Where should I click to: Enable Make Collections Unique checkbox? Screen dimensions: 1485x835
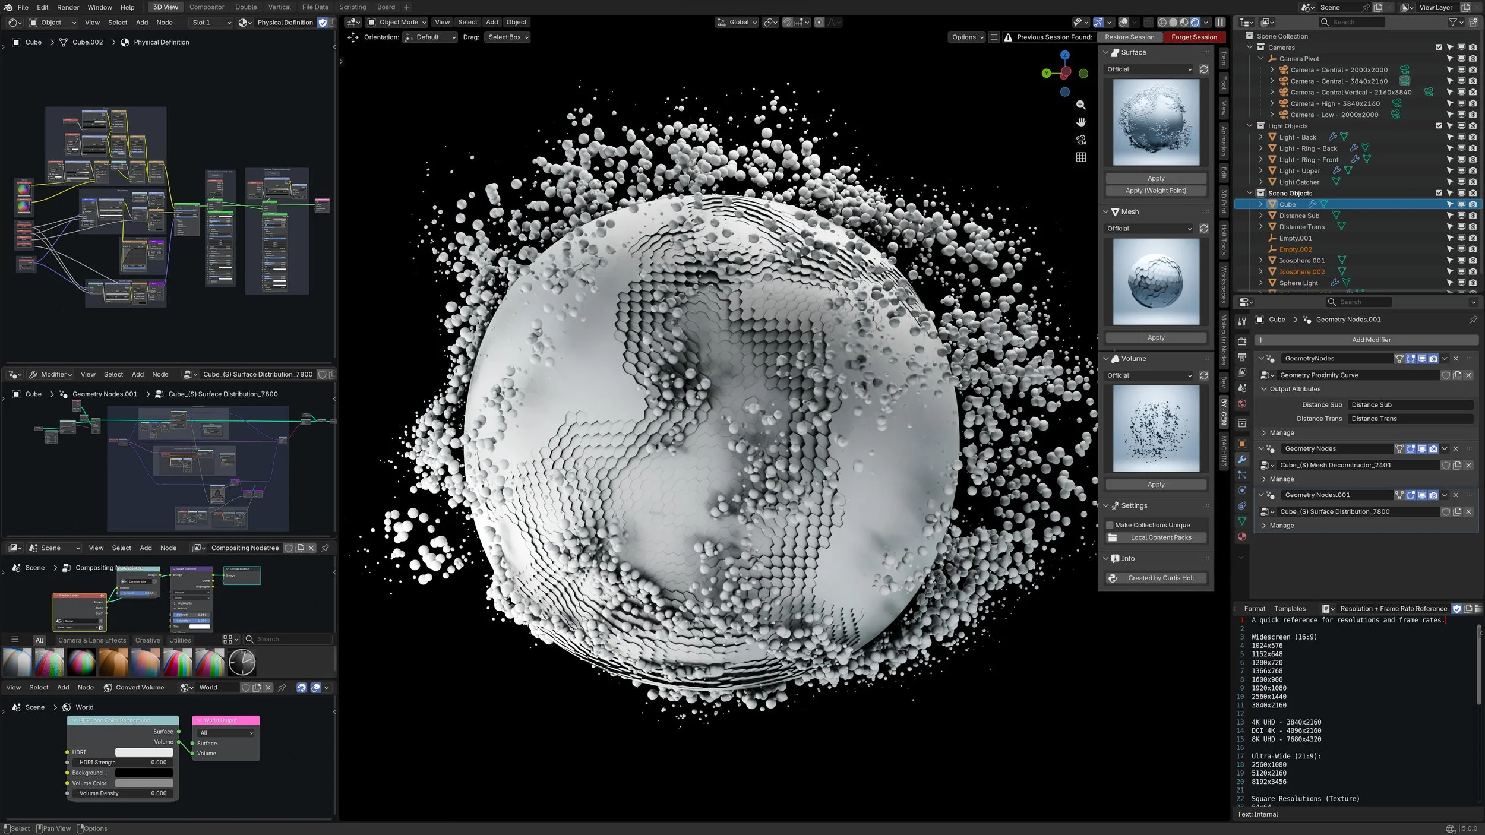tap(1110, 525)
